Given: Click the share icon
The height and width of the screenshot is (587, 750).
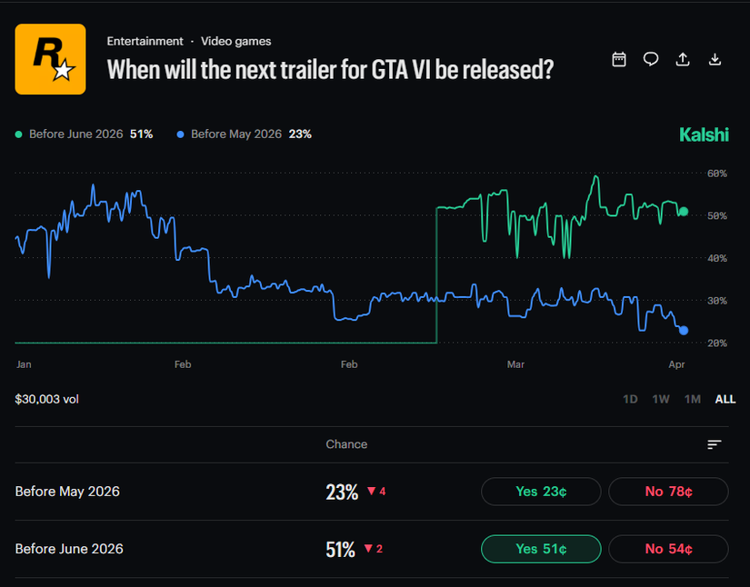Looking at the screenshot, I should click(x=682, y=58).
